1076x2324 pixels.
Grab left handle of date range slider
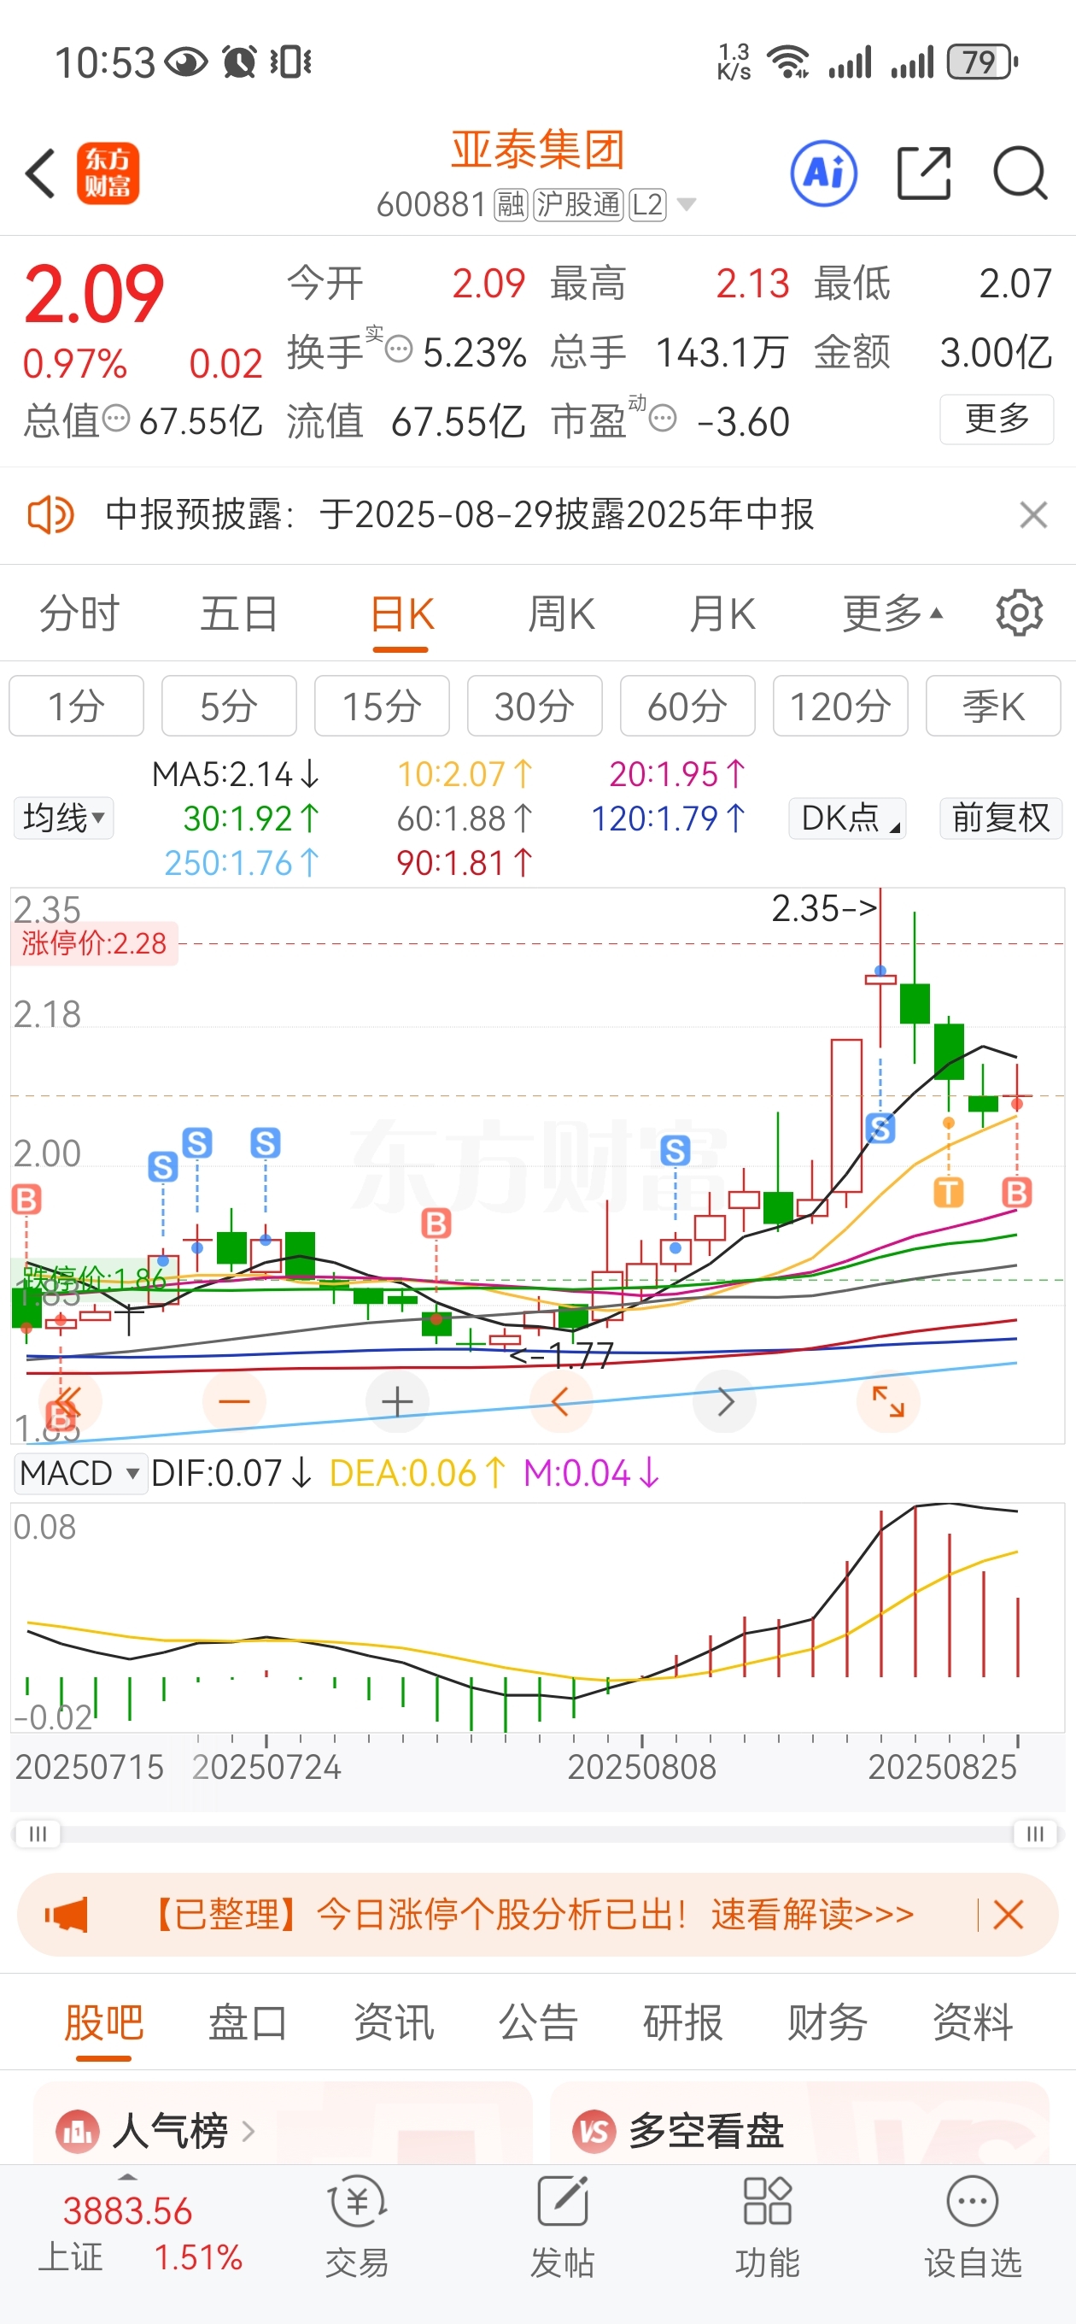38,1834
